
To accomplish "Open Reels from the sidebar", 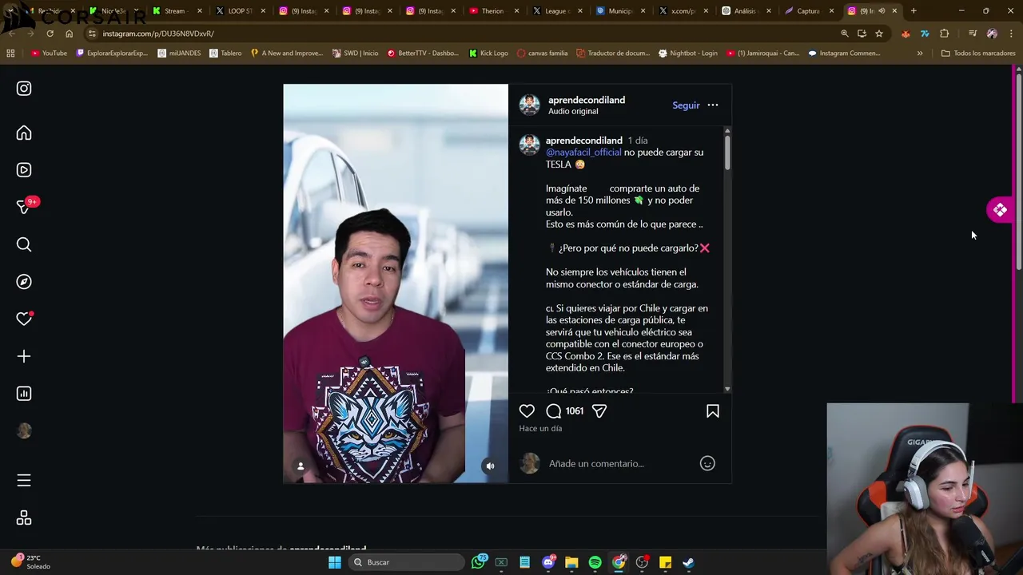I will (24, 170).
